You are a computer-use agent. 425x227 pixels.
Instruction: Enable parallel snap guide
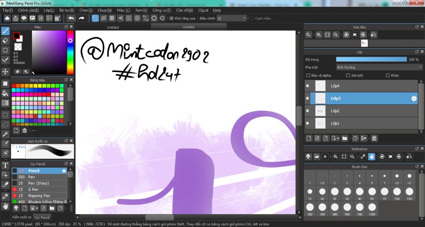(103, 18)
